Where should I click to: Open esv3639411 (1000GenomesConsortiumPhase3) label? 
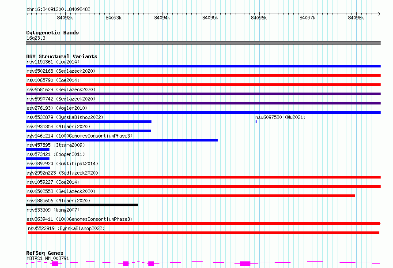(x=79, y=219)
